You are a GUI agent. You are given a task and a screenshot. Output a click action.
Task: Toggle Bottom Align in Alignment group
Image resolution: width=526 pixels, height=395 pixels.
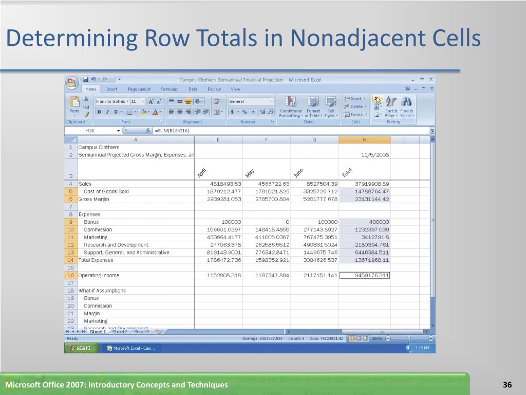tap(188, 101)
